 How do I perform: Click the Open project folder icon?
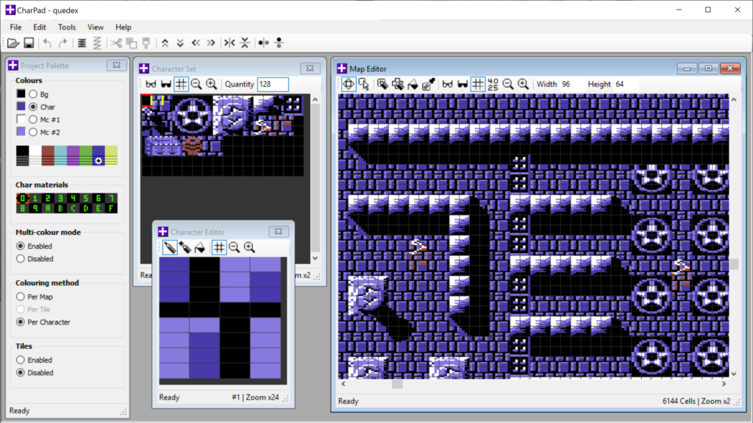point(13,43)
